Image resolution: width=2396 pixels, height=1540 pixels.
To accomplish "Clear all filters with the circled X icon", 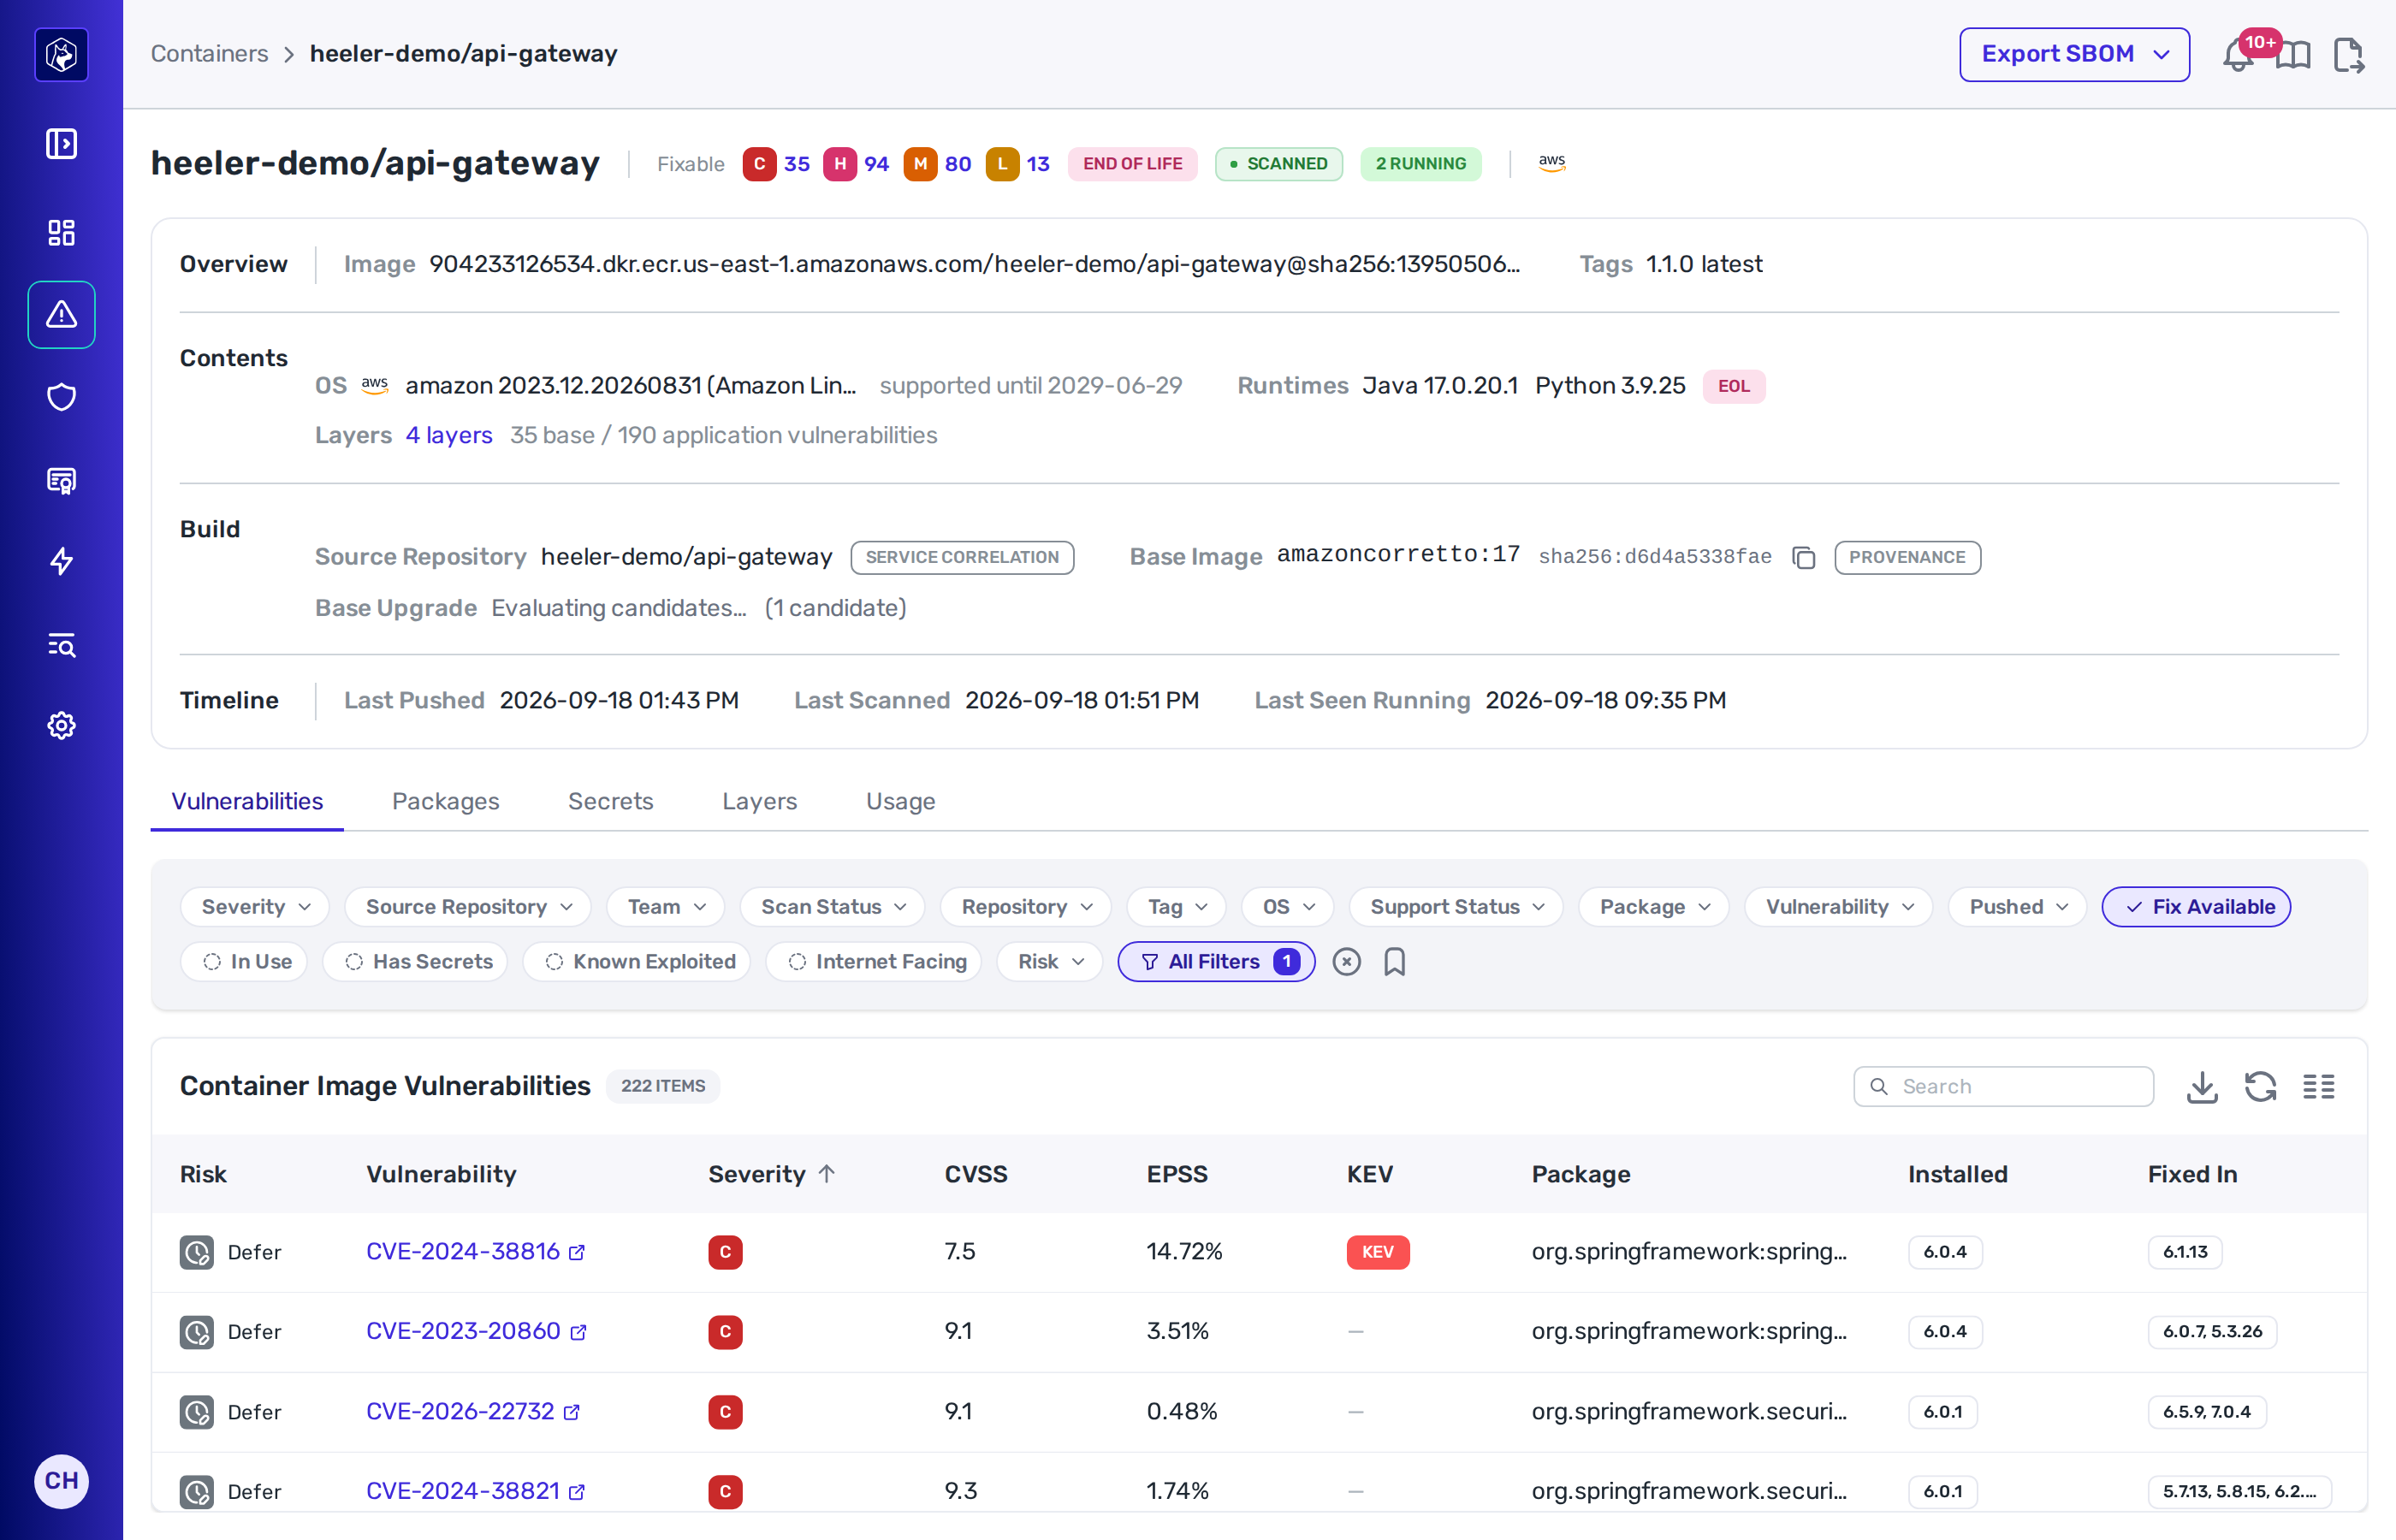I will click(x=1346, y=962).
